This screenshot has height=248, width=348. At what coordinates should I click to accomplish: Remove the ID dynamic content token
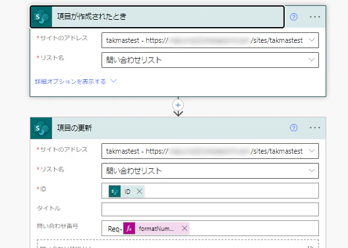139,191
